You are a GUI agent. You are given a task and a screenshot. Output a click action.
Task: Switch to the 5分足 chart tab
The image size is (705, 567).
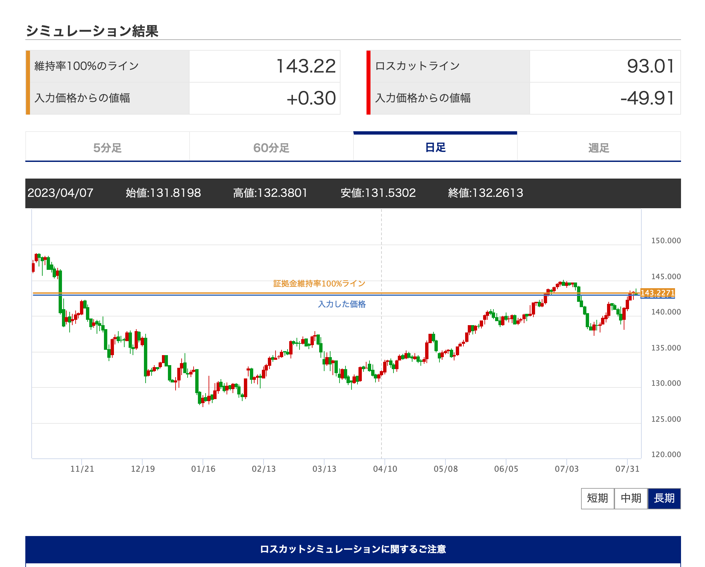(x=107, y=147)
